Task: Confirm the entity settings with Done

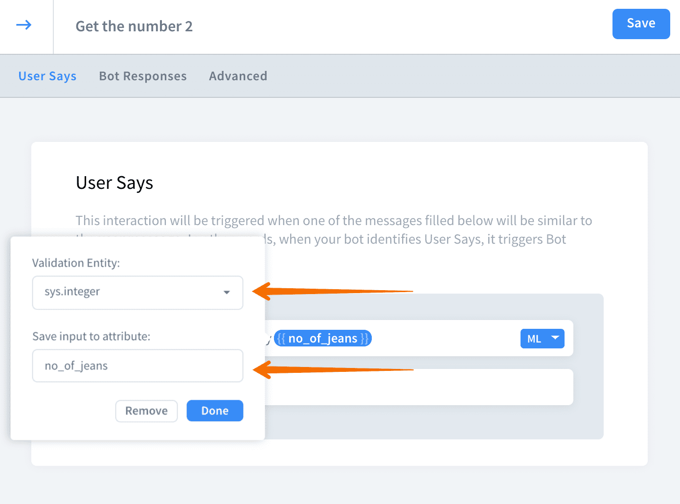Action: click(x=215, y=411)
